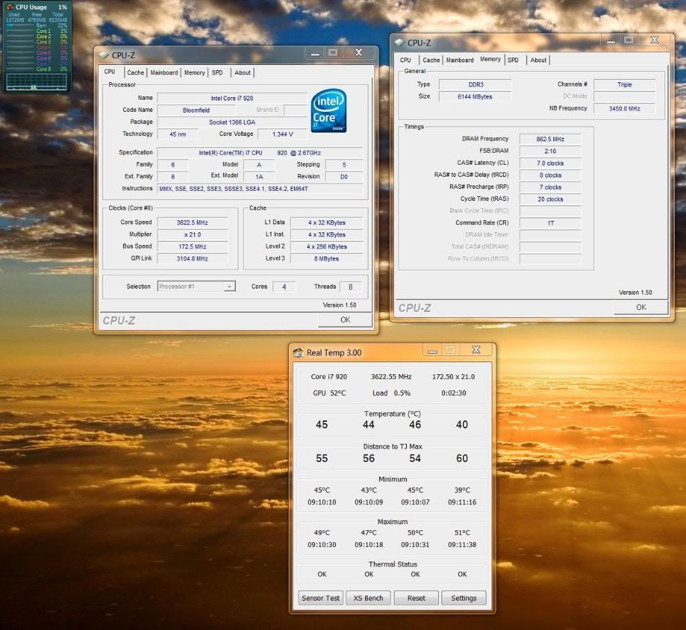Image resolution: width=686 pixels, height=630 pixels.
Task: Click the CPU-Z icon in the Memory window title bar
Action: [399, 42]
